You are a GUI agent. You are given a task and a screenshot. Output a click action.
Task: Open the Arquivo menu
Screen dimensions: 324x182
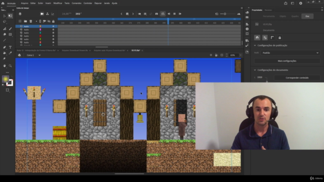tap(24, 4)
